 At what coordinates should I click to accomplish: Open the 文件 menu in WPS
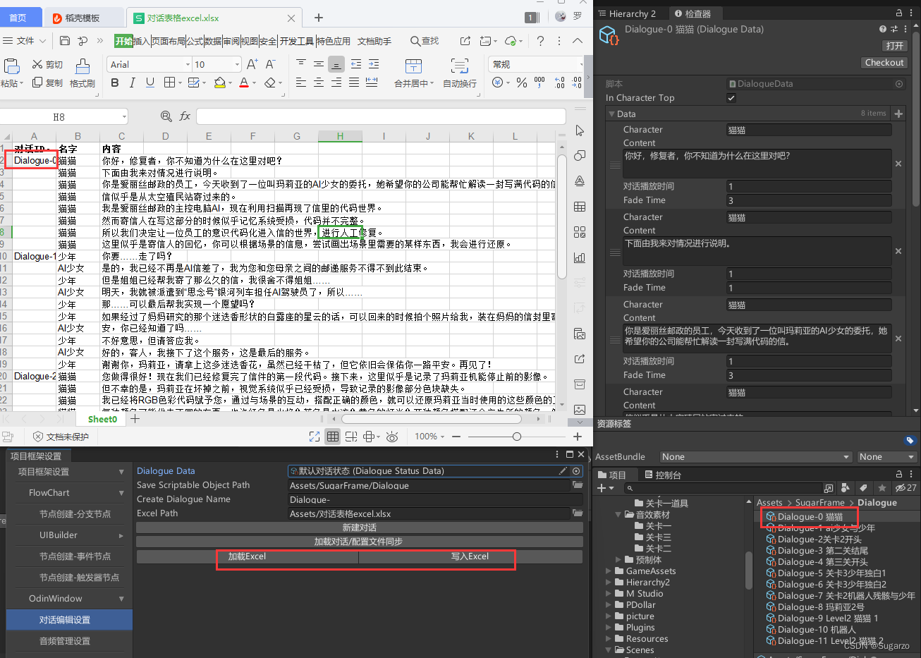pyautogui.click(x=25, y=41)
